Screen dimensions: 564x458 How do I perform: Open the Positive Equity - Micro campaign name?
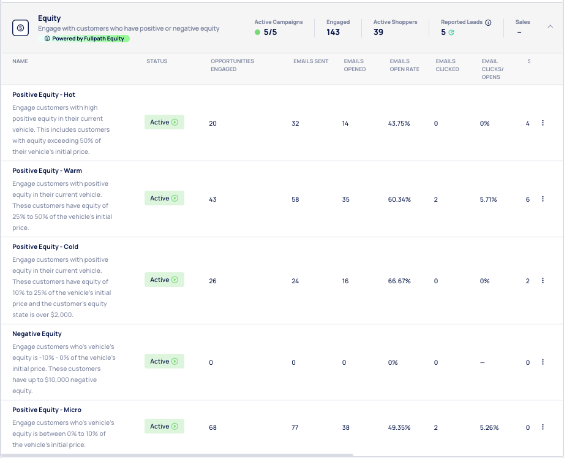click(47, 410)
